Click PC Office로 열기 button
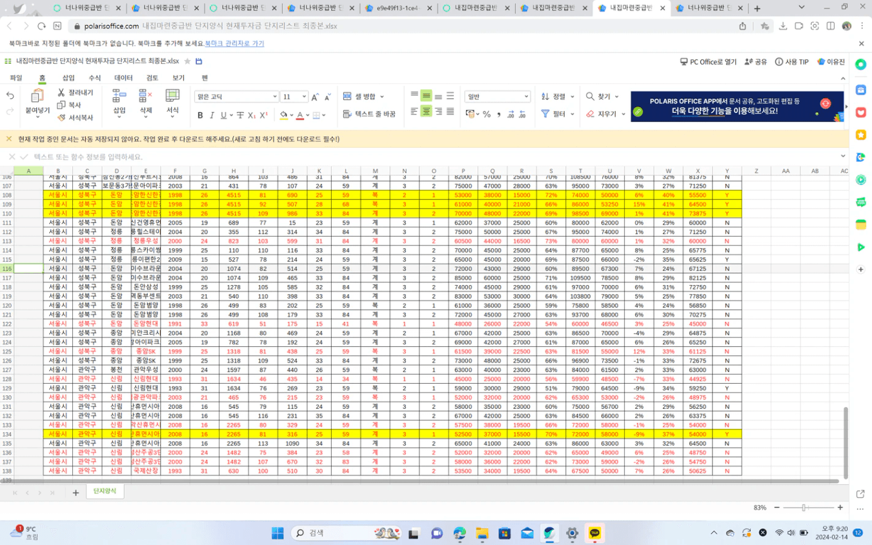Screen dimensions: 872x545 [x=708, y=62]
